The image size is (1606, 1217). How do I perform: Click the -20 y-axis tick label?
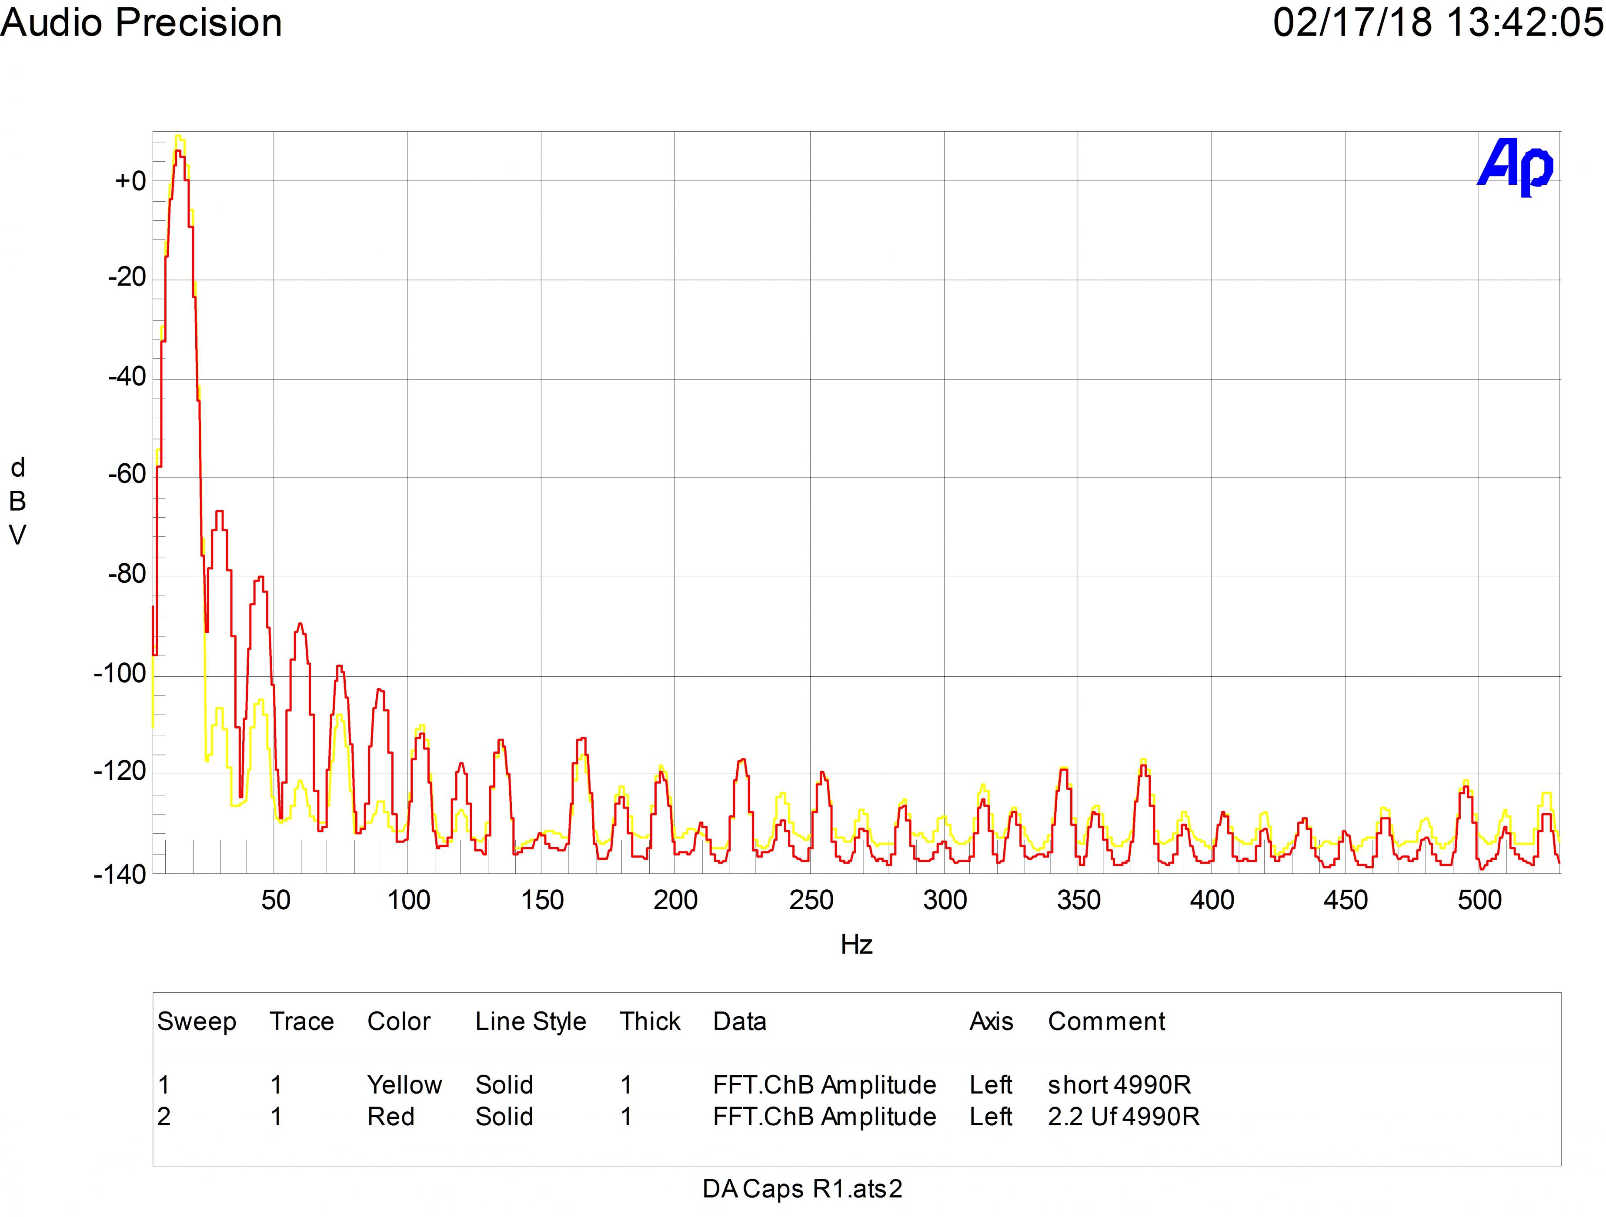[x=126, y=276]
